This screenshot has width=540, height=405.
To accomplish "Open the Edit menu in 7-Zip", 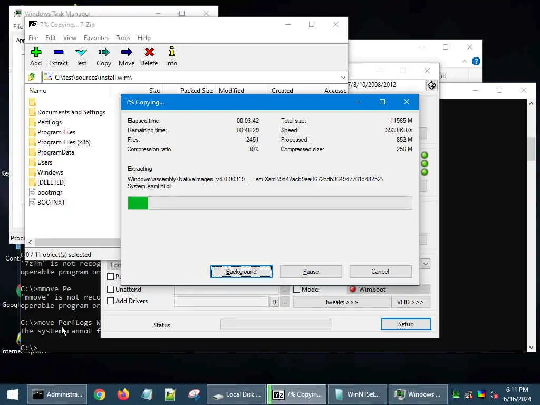I will (50, 38).
